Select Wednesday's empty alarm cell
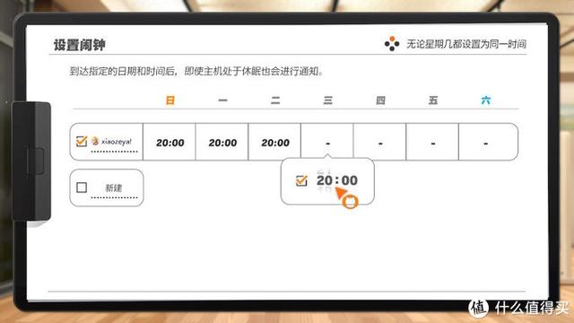Image resolution: width=574 pixels, height=323 pixels. 327,142
